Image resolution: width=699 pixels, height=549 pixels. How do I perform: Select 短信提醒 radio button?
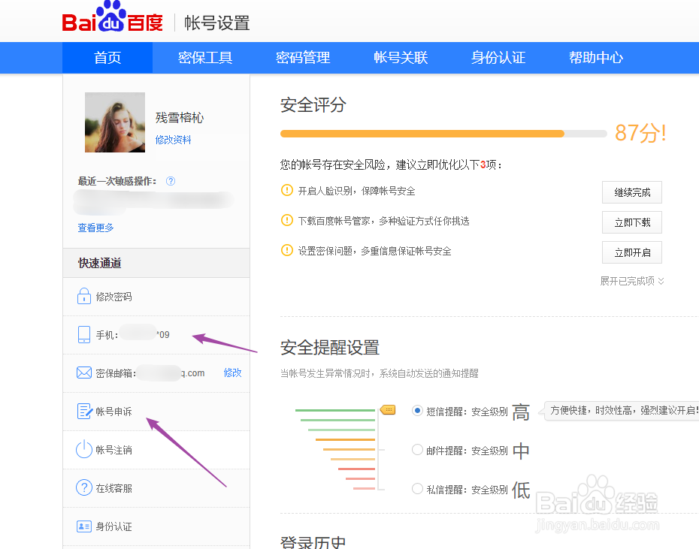[418, 409]
